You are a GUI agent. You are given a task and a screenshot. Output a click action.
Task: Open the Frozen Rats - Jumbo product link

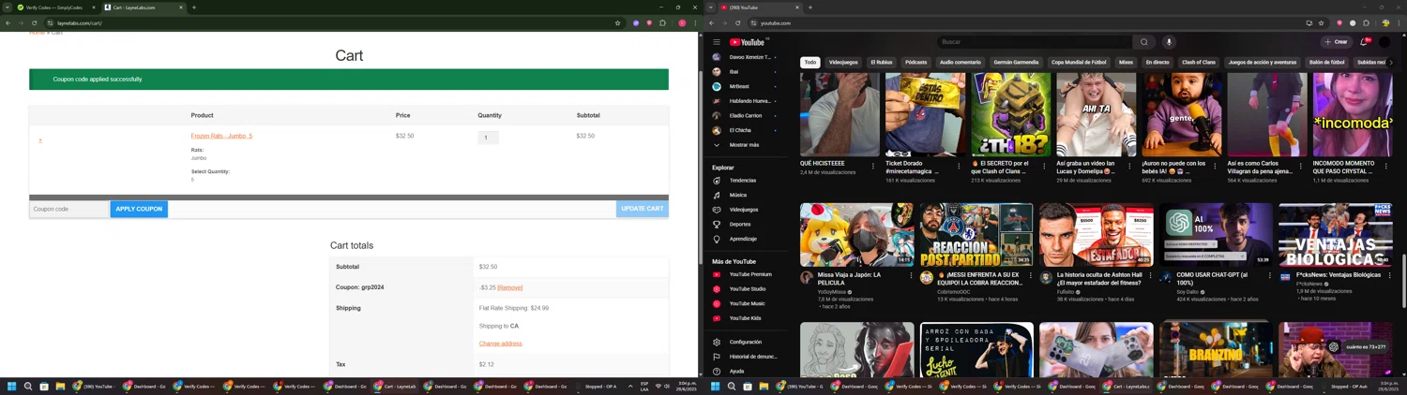coord(221,136)
